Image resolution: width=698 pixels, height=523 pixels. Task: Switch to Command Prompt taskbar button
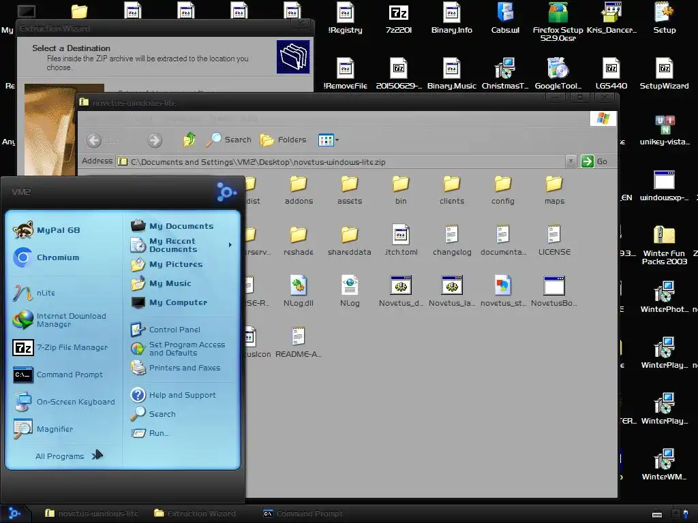[x=303, y=513]
